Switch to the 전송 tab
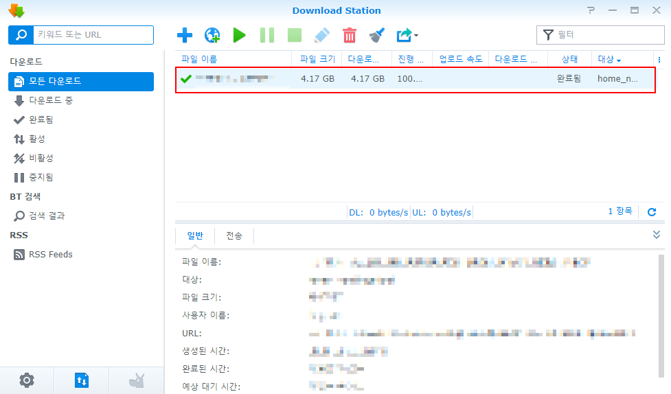Viewport: 671px width, 394px height. pyautogui.click(x=234, y=235)
